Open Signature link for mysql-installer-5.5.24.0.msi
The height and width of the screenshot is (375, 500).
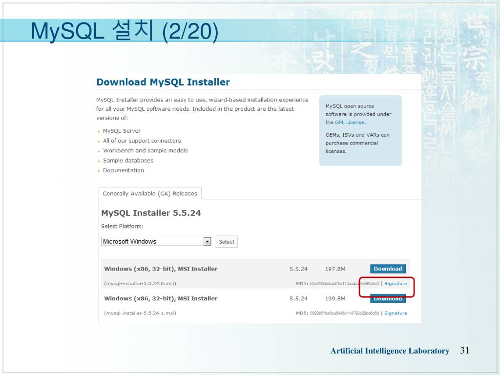click(396, 284)
